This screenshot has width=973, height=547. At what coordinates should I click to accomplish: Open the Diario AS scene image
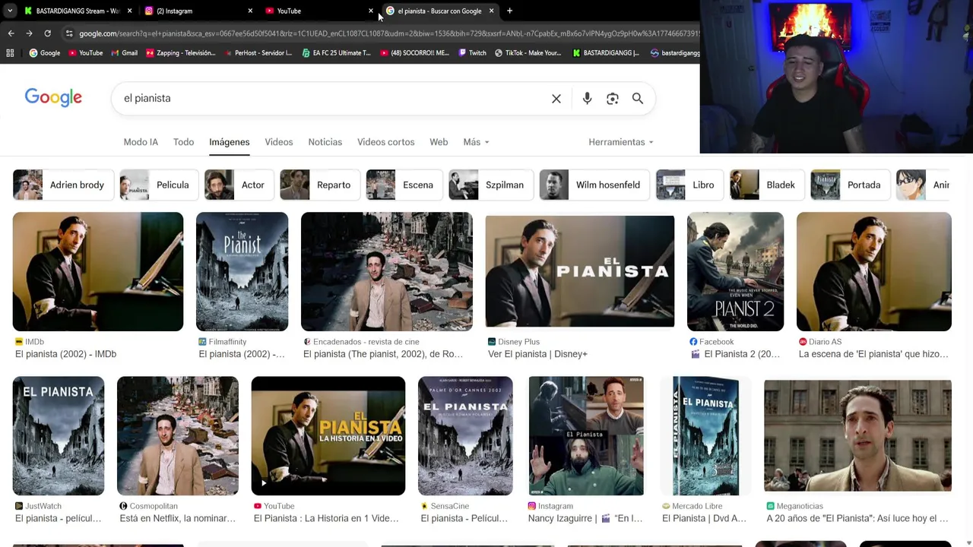click(x=873, y=271)
